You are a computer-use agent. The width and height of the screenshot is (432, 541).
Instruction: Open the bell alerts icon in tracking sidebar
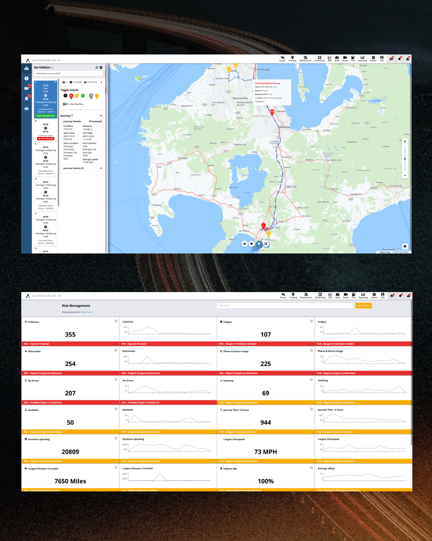pyautogui.click(x=26, y=98)
